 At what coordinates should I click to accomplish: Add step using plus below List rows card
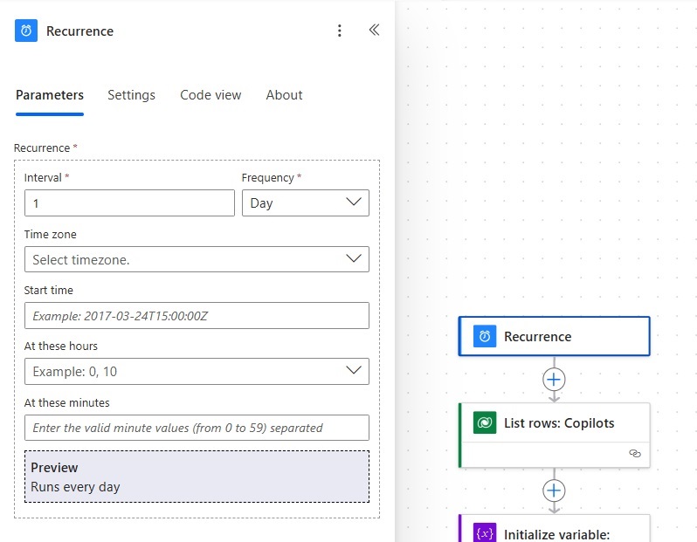[554, 491]
